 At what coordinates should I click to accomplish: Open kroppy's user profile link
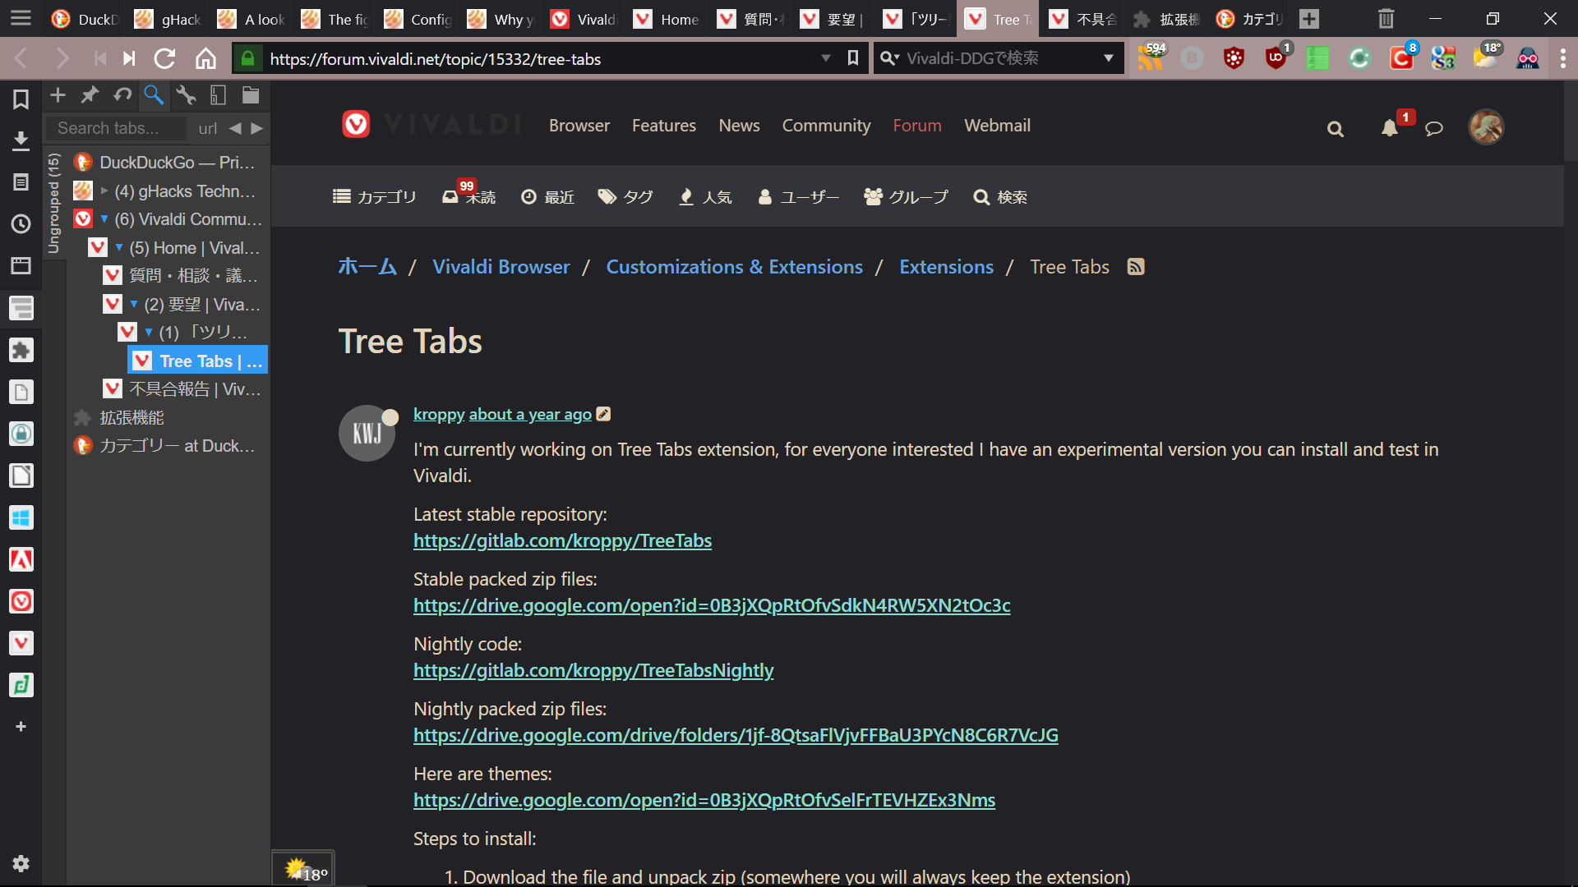[x=439, y=414]
